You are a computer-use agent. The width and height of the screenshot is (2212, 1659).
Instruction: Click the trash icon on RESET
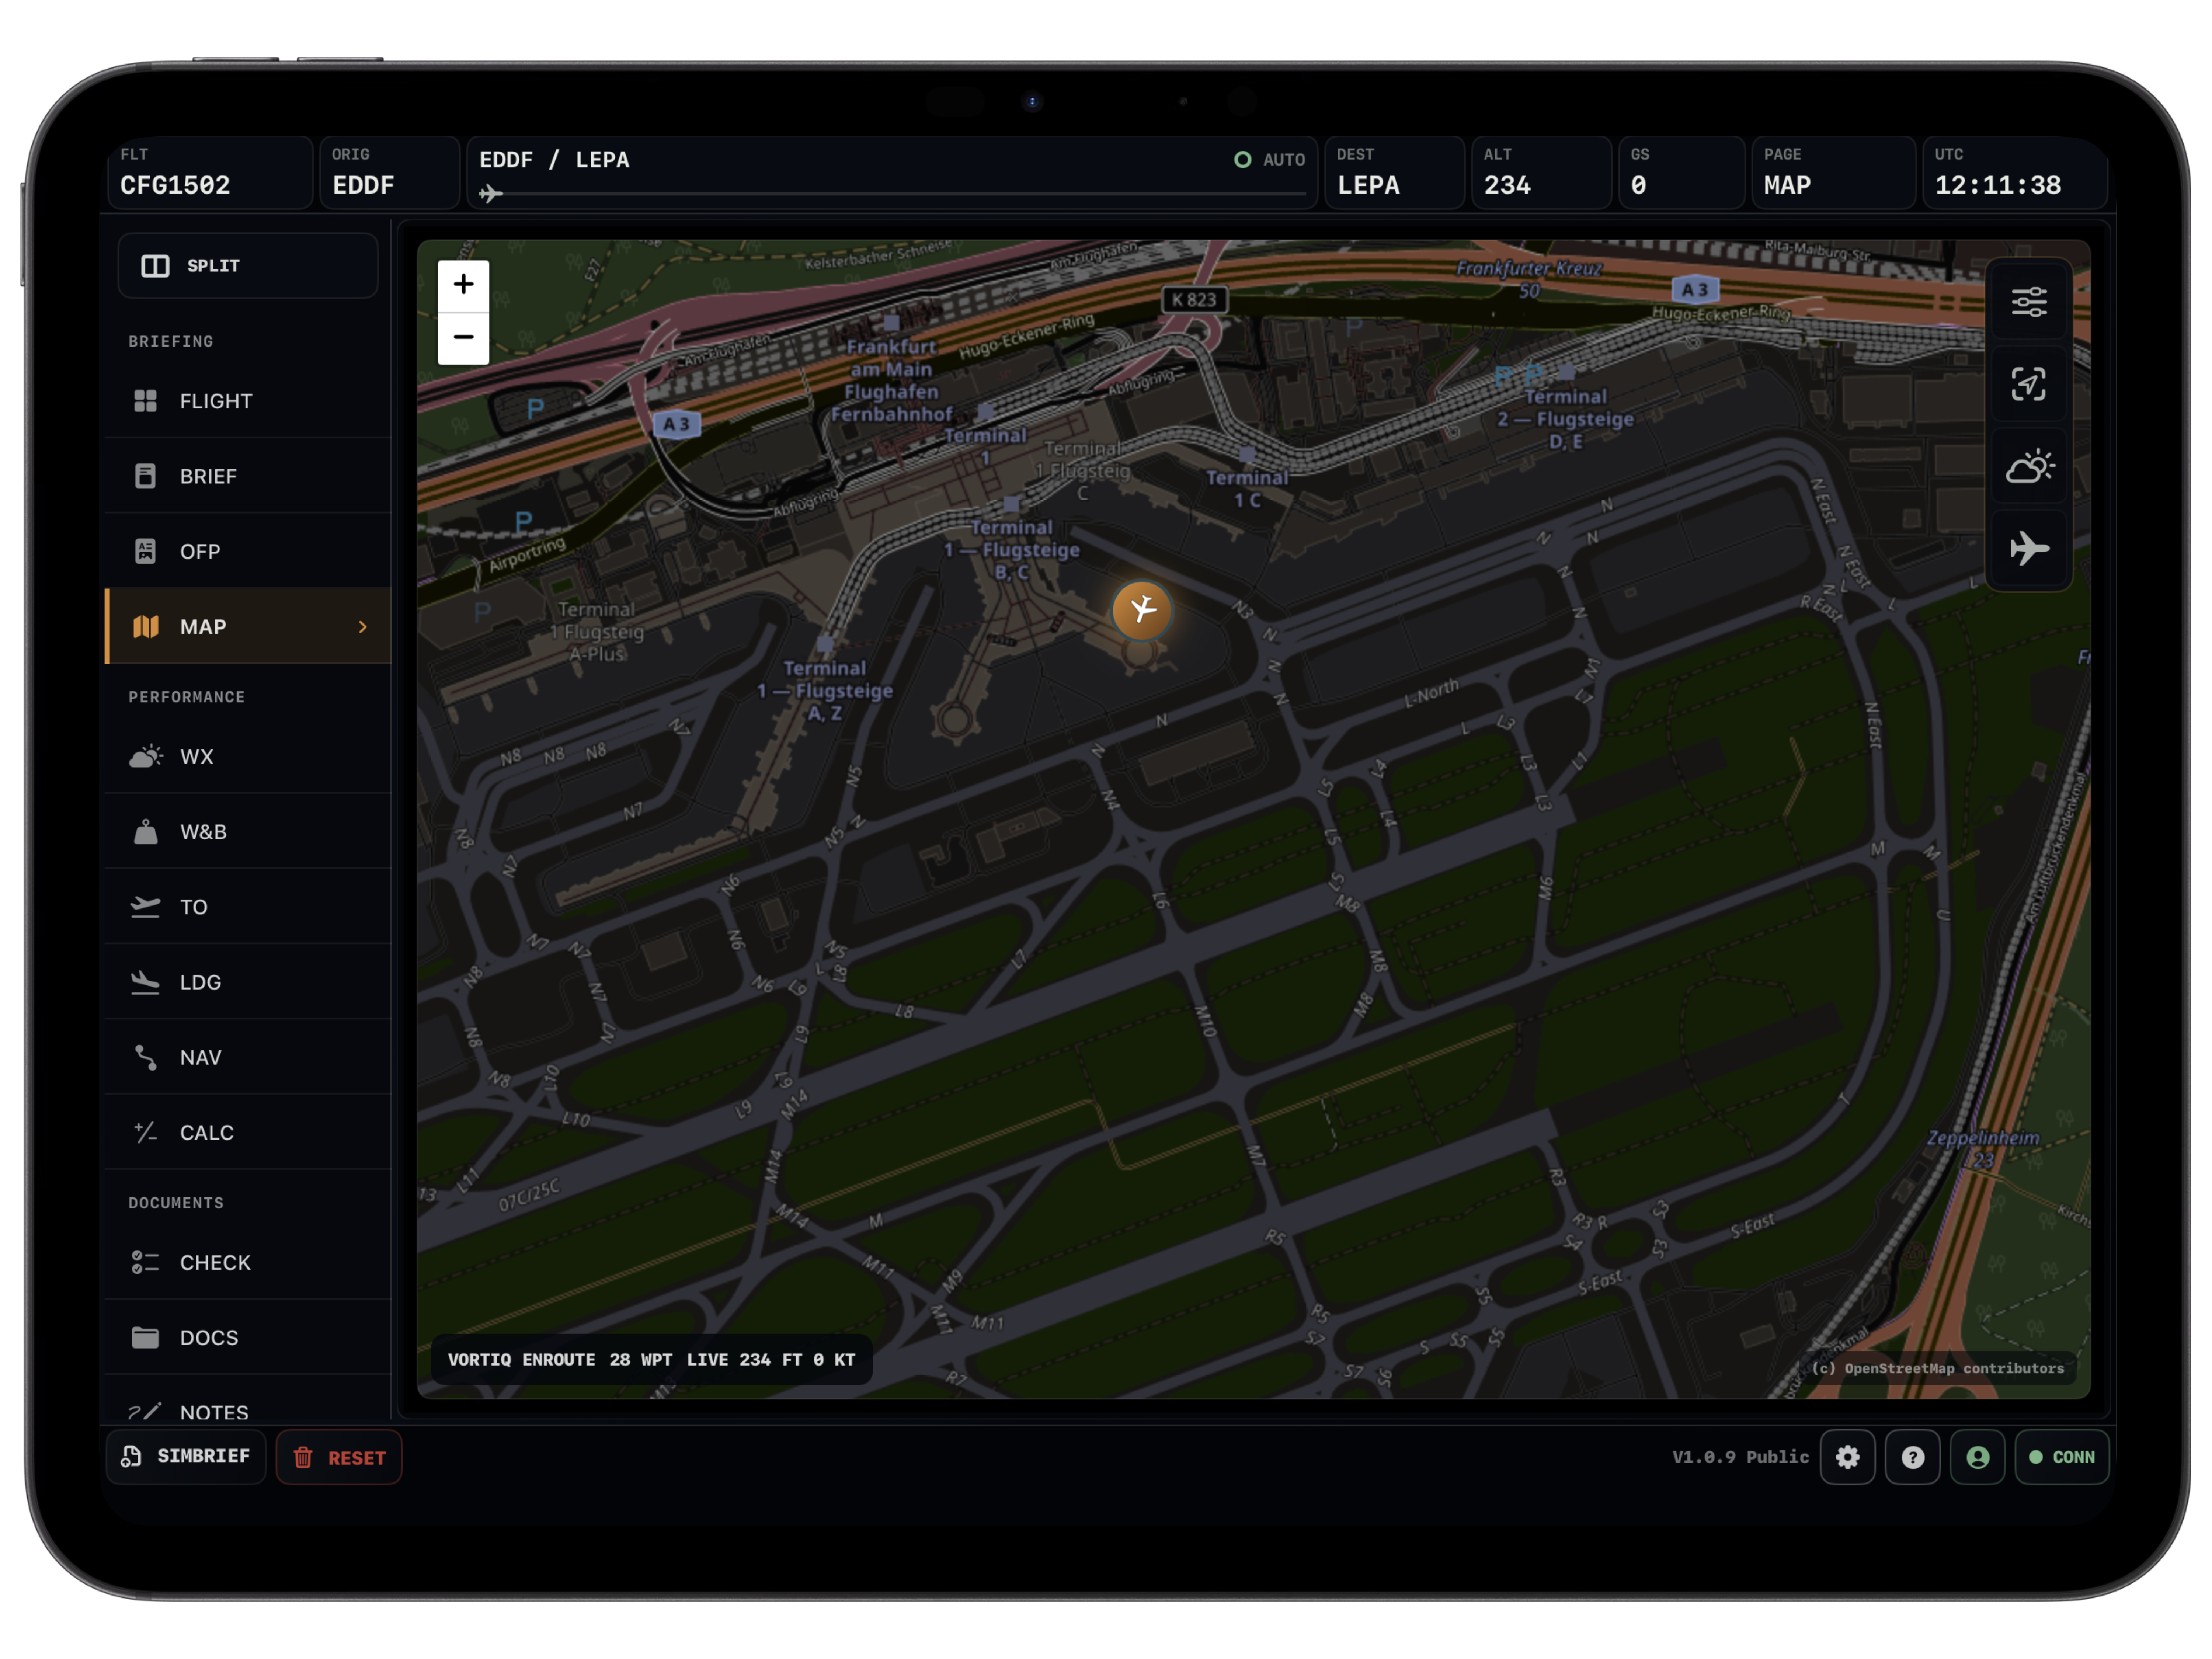coord(303,1457)
